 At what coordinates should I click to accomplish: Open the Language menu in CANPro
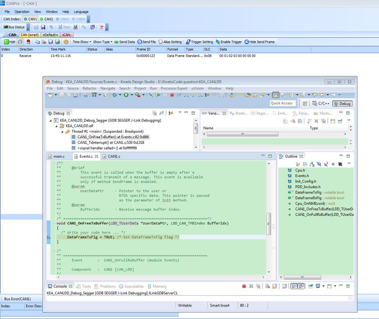(x=81, y=12)
